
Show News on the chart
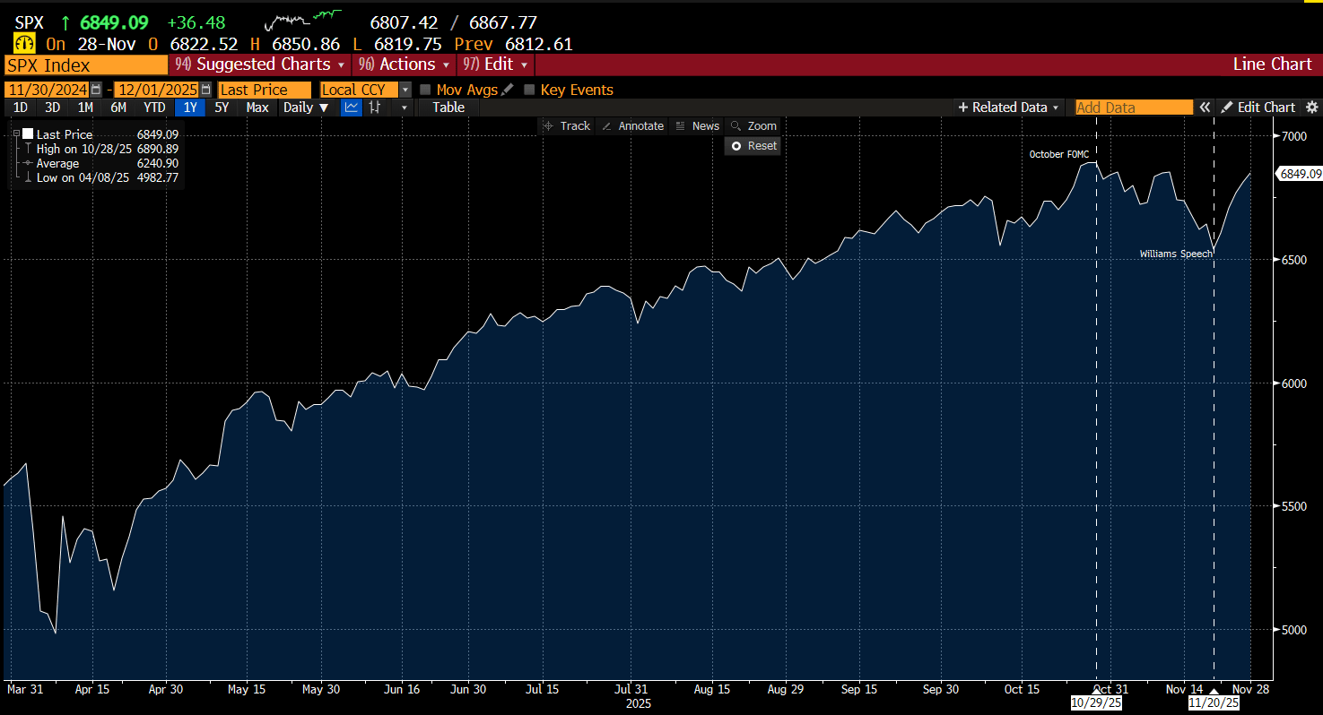pos(697,126)
